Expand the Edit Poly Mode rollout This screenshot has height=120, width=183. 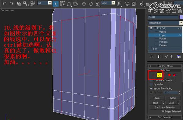click(165, 66)
